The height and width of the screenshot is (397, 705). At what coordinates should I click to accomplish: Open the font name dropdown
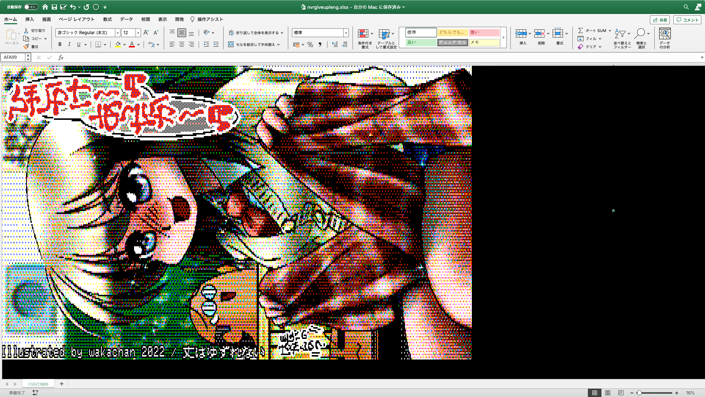click(x=117, y=33)
